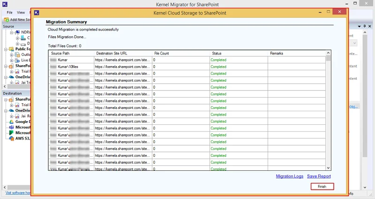
Task: Collapse the NDRW node in Source tree
Action: tap(11, 32)
